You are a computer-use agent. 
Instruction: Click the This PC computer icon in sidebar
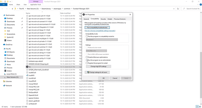pyautogui.click(x=4, y=49)
